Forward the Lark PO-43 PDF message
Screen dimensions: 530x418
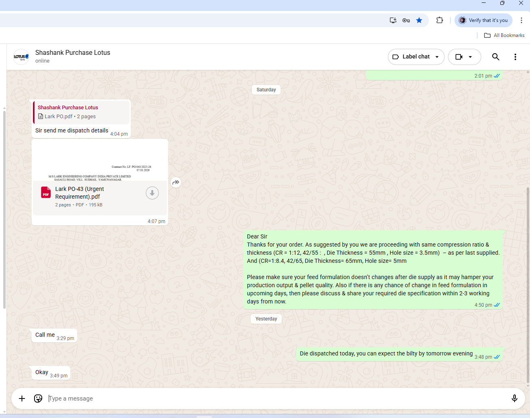(x=175, y=182)
